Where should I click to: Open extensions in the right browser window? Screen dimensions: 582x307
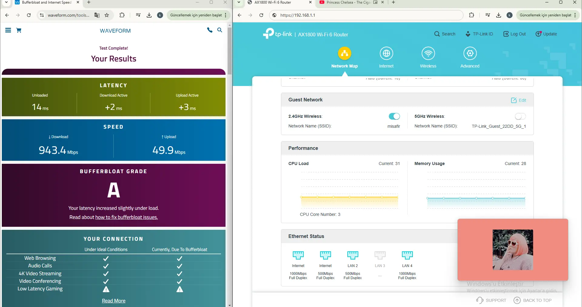(472, 15)
